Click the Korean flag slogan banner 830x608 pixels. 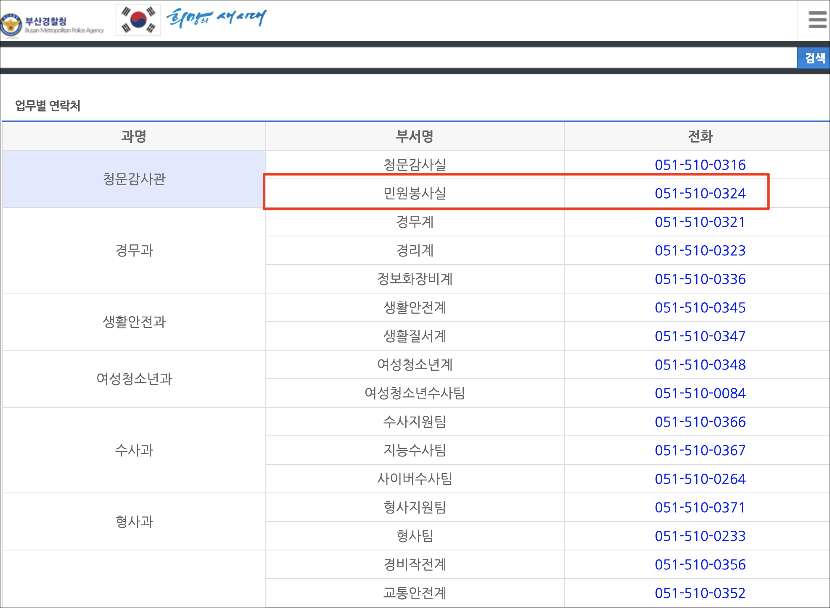(192, 20)
